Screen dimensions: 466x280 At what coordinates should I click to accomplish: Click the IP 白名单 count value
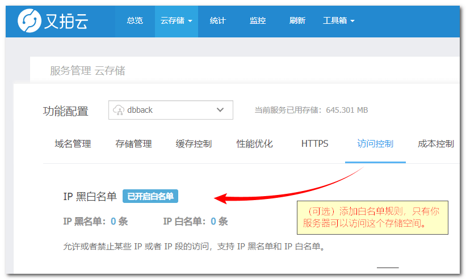click(x=213, y=221)
